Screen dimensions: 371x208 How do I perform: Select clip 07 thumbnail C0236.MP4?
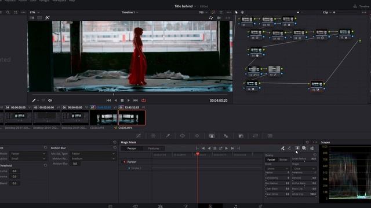coord(104,117)
